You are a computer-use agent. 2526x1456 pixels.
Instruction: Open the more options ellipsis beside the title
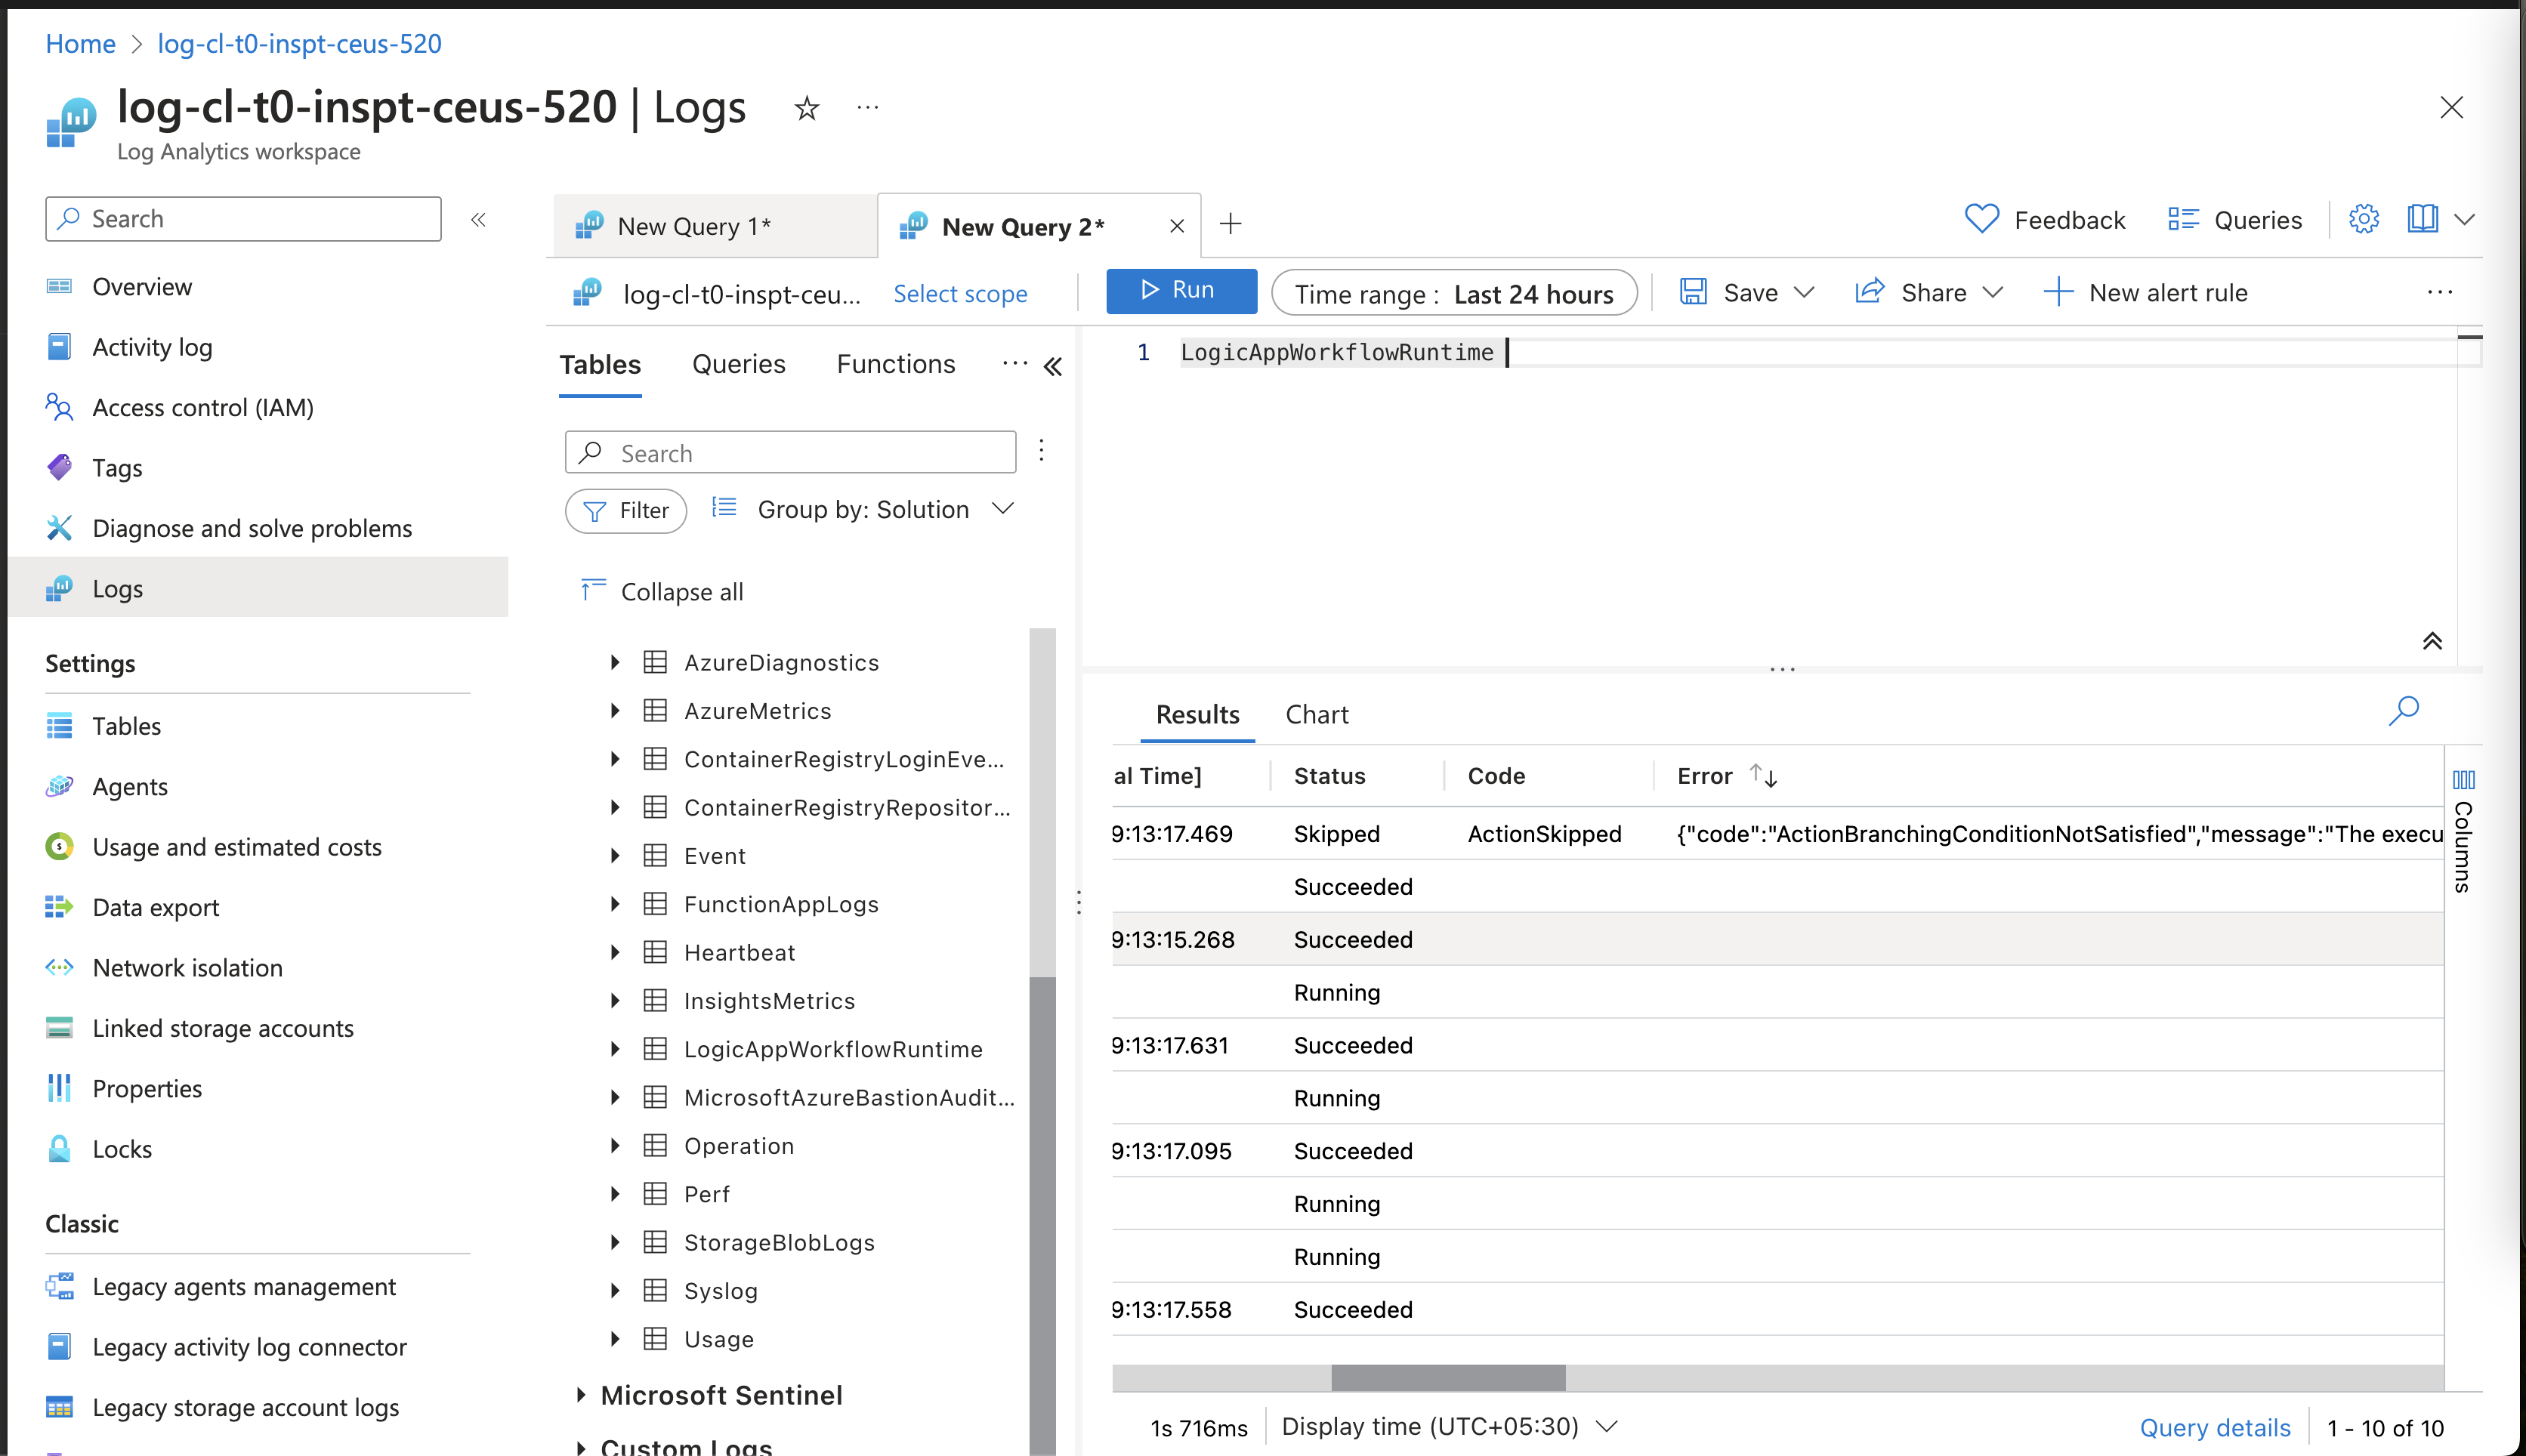coord(868,107)
